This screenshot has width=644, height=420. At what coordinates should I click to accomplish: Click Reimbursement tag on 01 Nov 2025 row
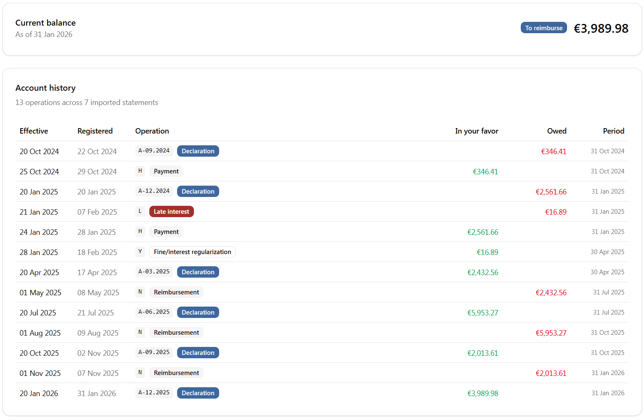[176, 373]
